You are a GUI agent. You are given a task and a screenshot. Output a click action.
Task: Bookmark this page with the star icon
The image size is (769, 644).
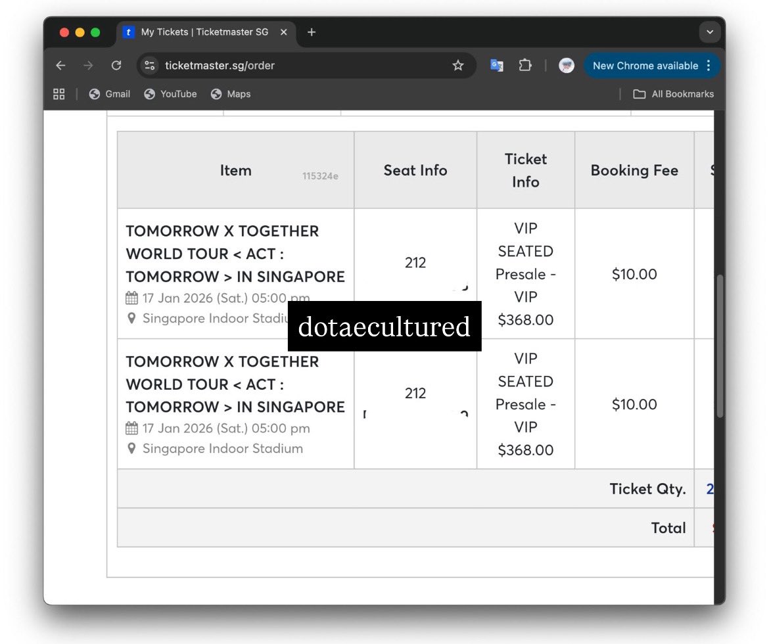click(458, 65)
